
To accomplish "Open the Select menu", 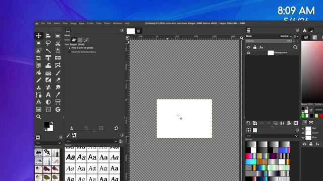I will coord(57,24).
